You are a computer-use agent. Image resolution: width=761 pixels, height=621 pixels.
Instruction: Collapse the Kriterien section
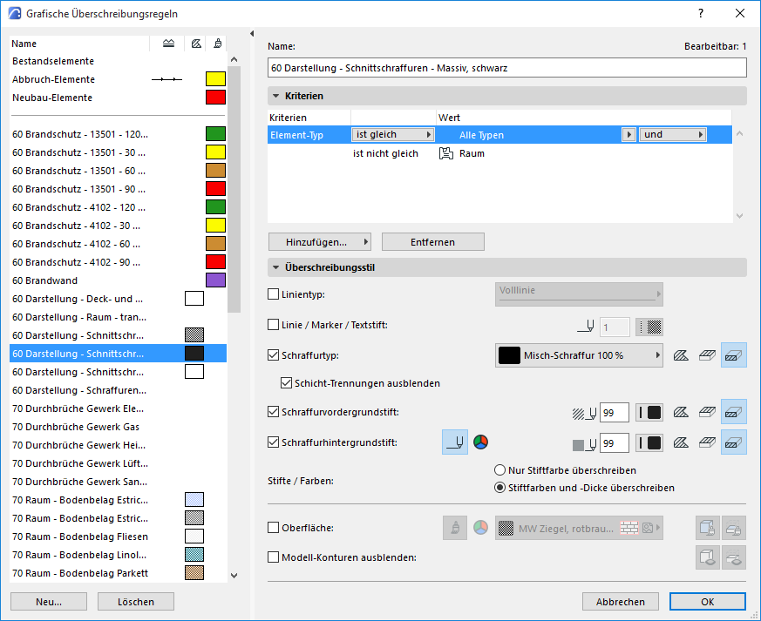275,96
